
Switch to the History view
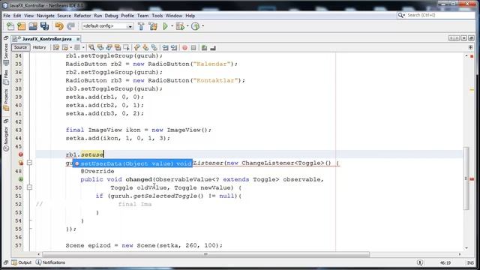coord(39,47)
